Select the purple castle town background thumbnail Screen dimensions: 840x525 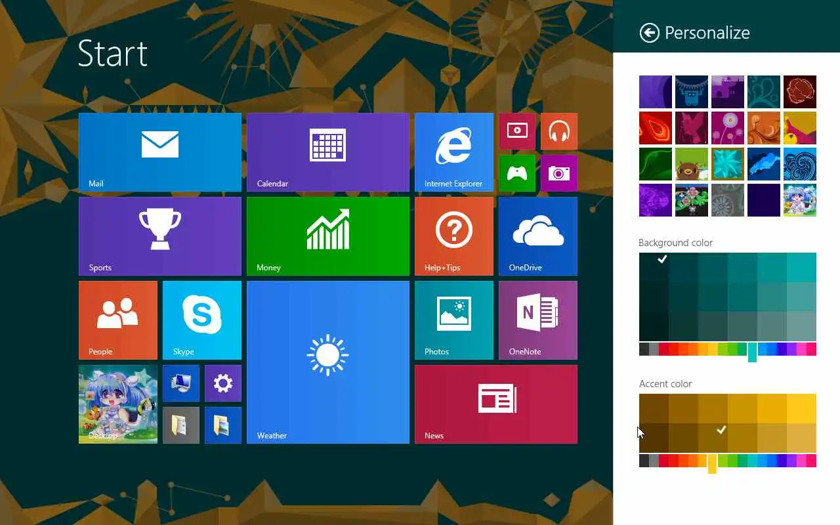point(728,92)
